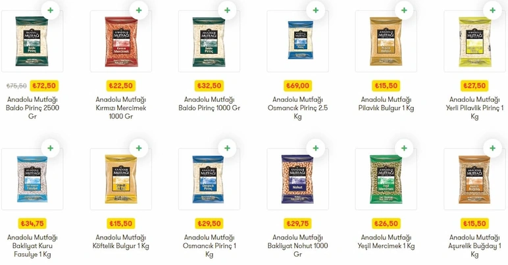
Task: Add Köftelik Bulgur 1 Kg to cart
Action: pyautogui.click(x=139, y=148)
